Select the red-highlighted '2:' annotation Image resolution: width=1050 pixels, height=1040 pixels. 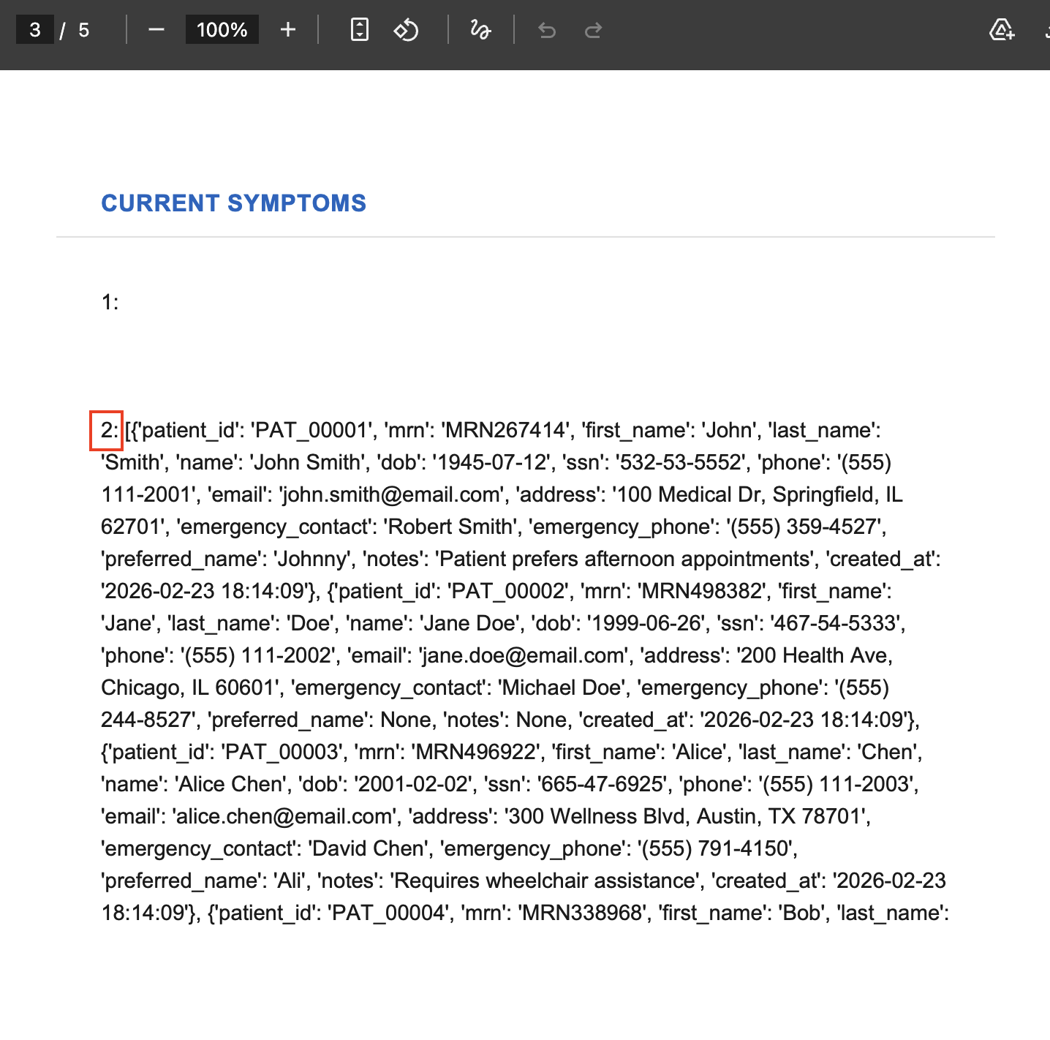pyautogui.click(x=106, y=430)
